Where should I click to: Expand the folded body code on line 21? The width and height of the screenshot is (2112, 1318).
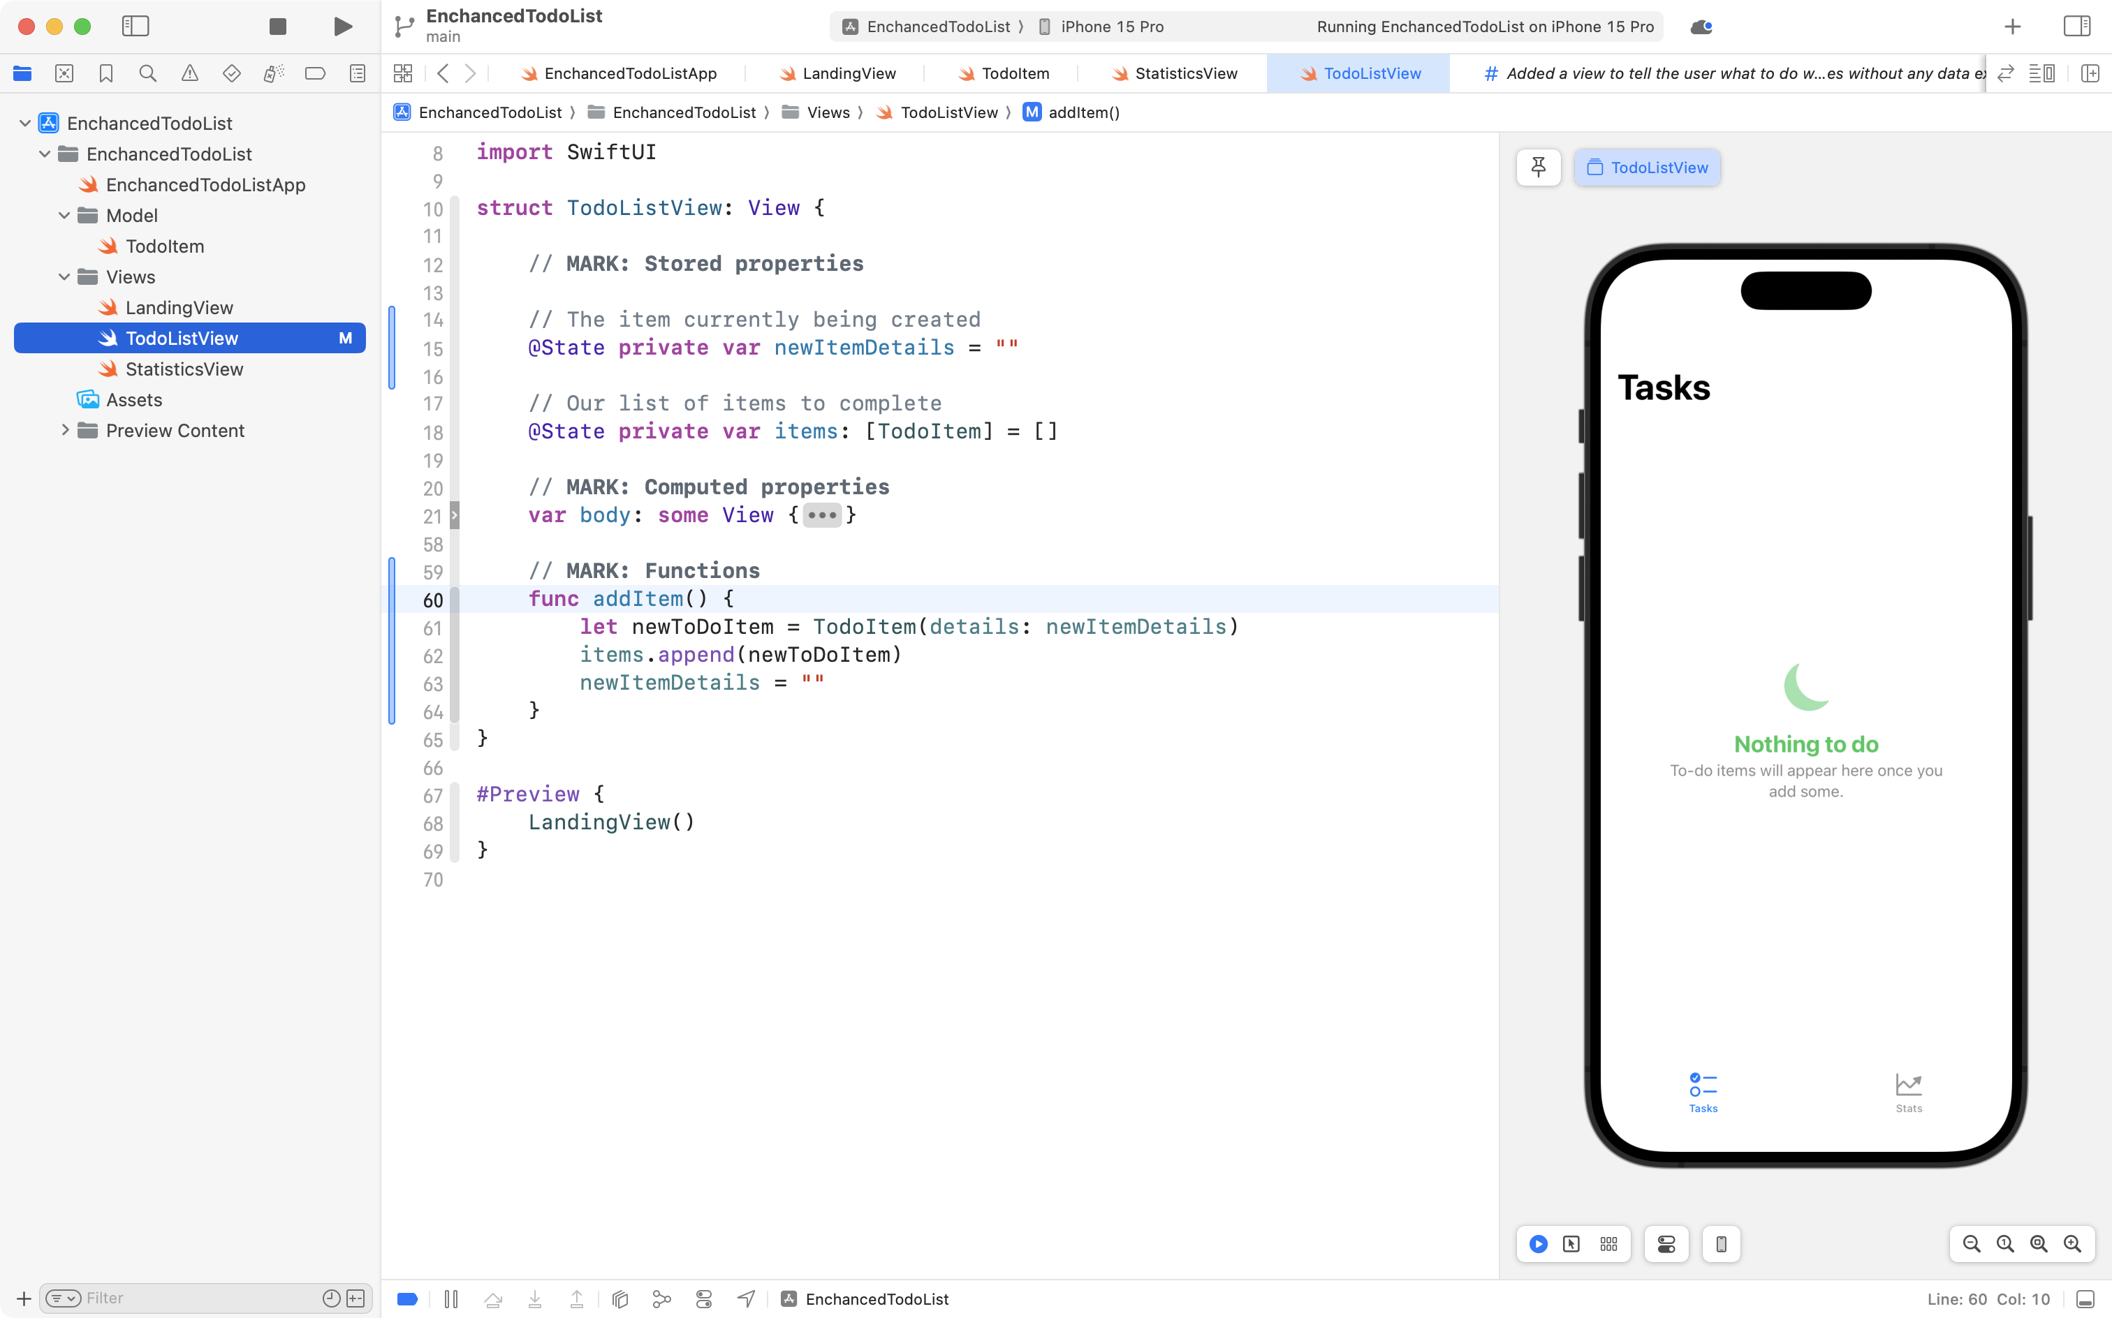pyautogui.click(x=821, y=515)
